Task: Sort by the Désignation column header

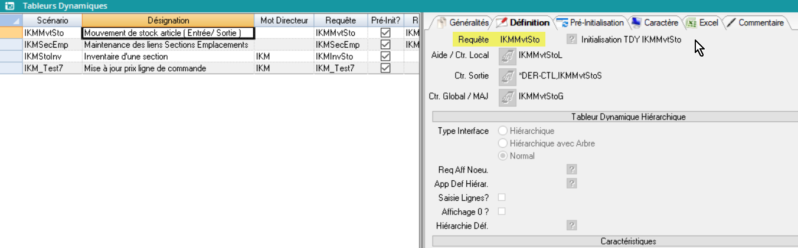Action: (168, 21)
